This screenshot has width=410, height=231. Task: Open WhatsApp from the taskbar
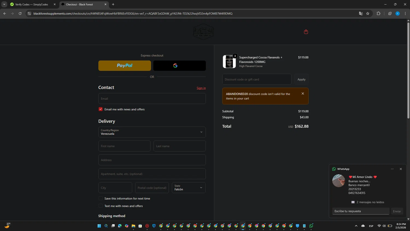(311, 226)
